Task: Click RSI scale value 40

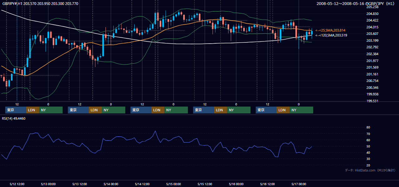Action: (x=368, y=152)
